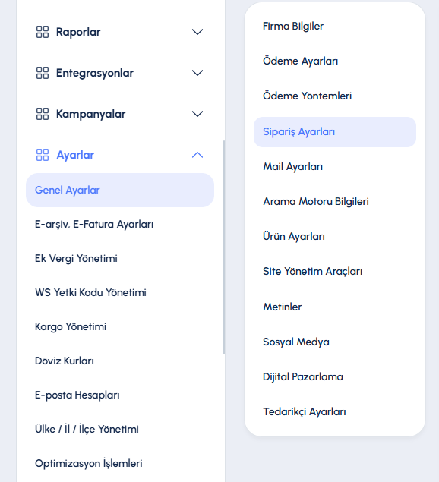The image size is (439, 482).
Task: Open Dijital Pazarlama settings
Action: pos(303,376)
